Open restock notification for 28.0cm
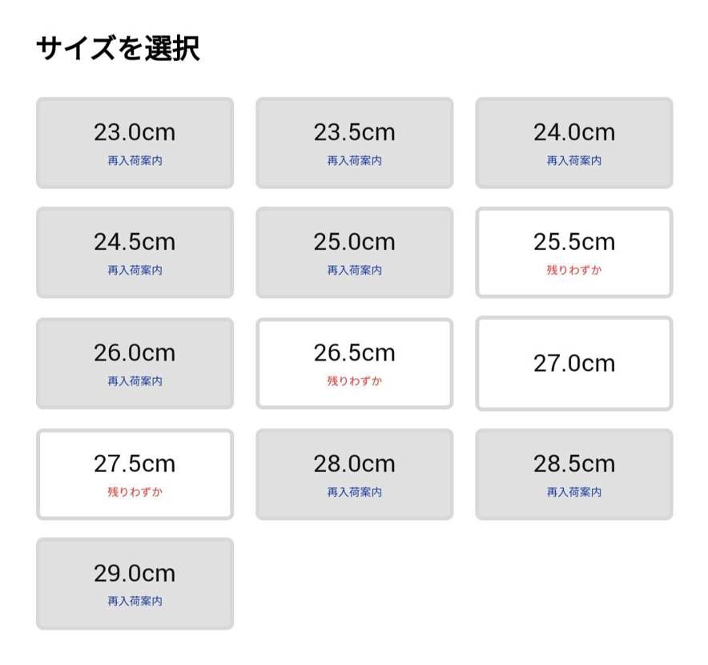 point(354,493)
